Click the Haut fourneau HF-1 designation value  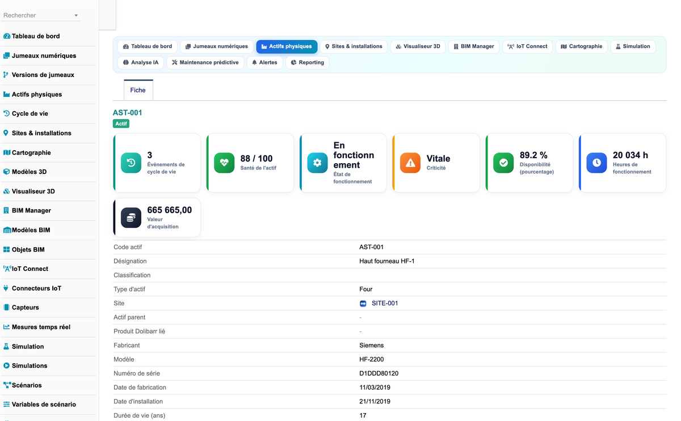coord(387,261)
